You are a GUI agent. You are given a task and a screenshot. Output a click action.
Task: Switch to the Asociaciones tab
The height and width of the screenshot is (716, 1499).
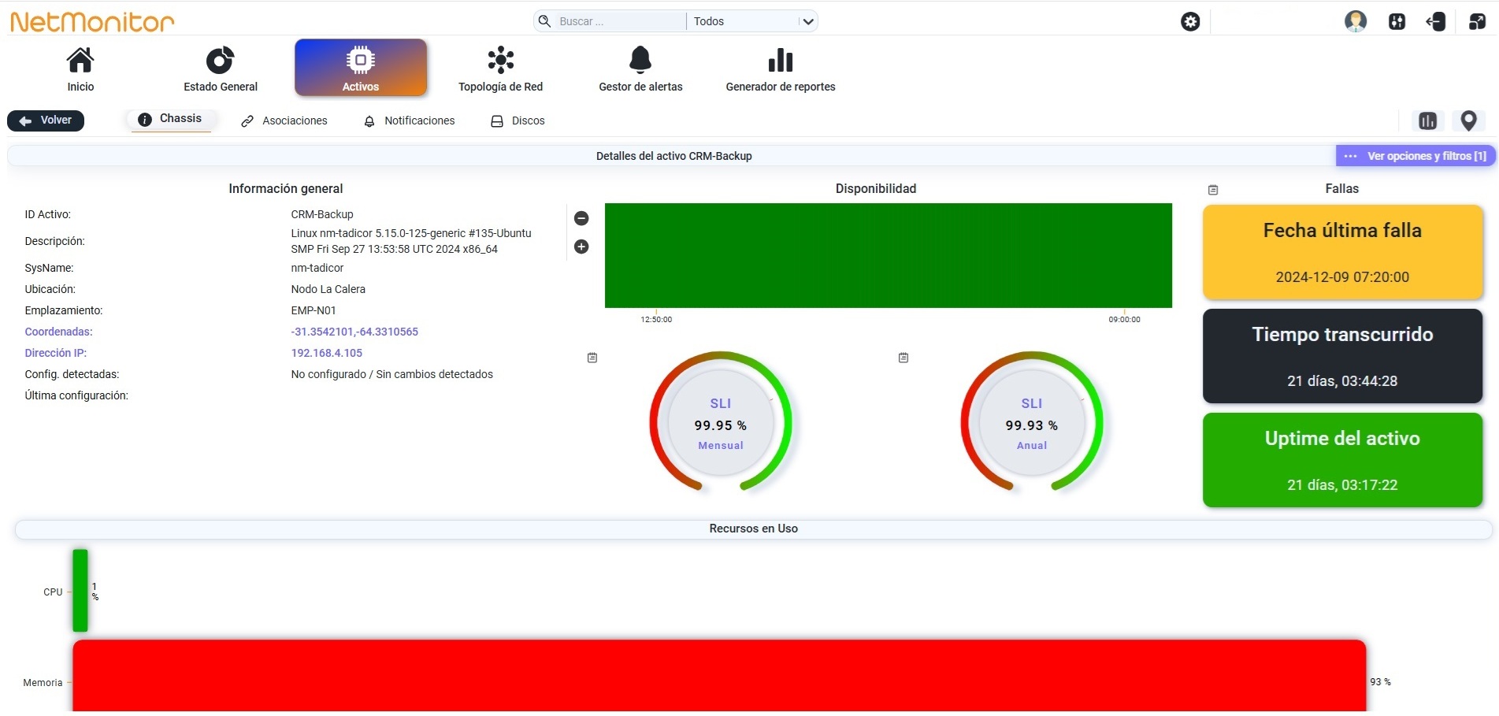[x=284, y=121]
